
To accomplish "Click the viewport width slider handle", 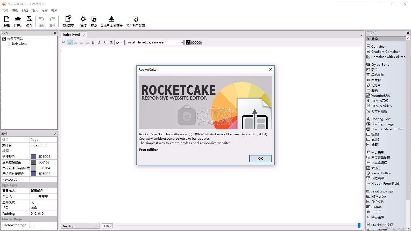I will [x=359, y=226].
